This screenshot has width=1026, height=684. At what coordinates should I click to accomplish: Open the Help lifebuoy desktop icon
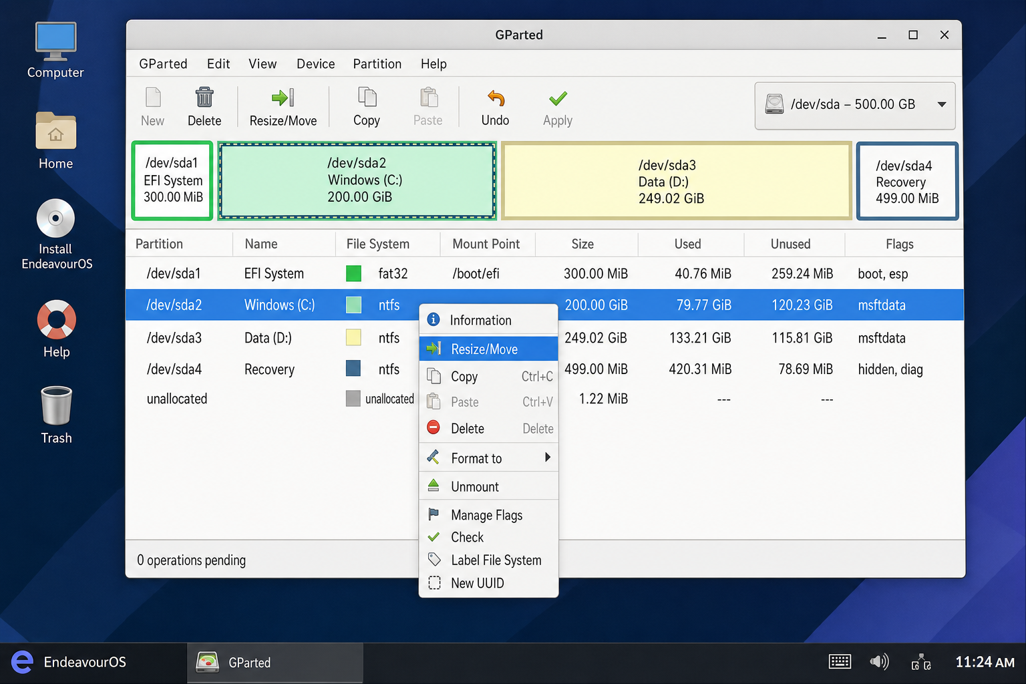tap(56, 329)
